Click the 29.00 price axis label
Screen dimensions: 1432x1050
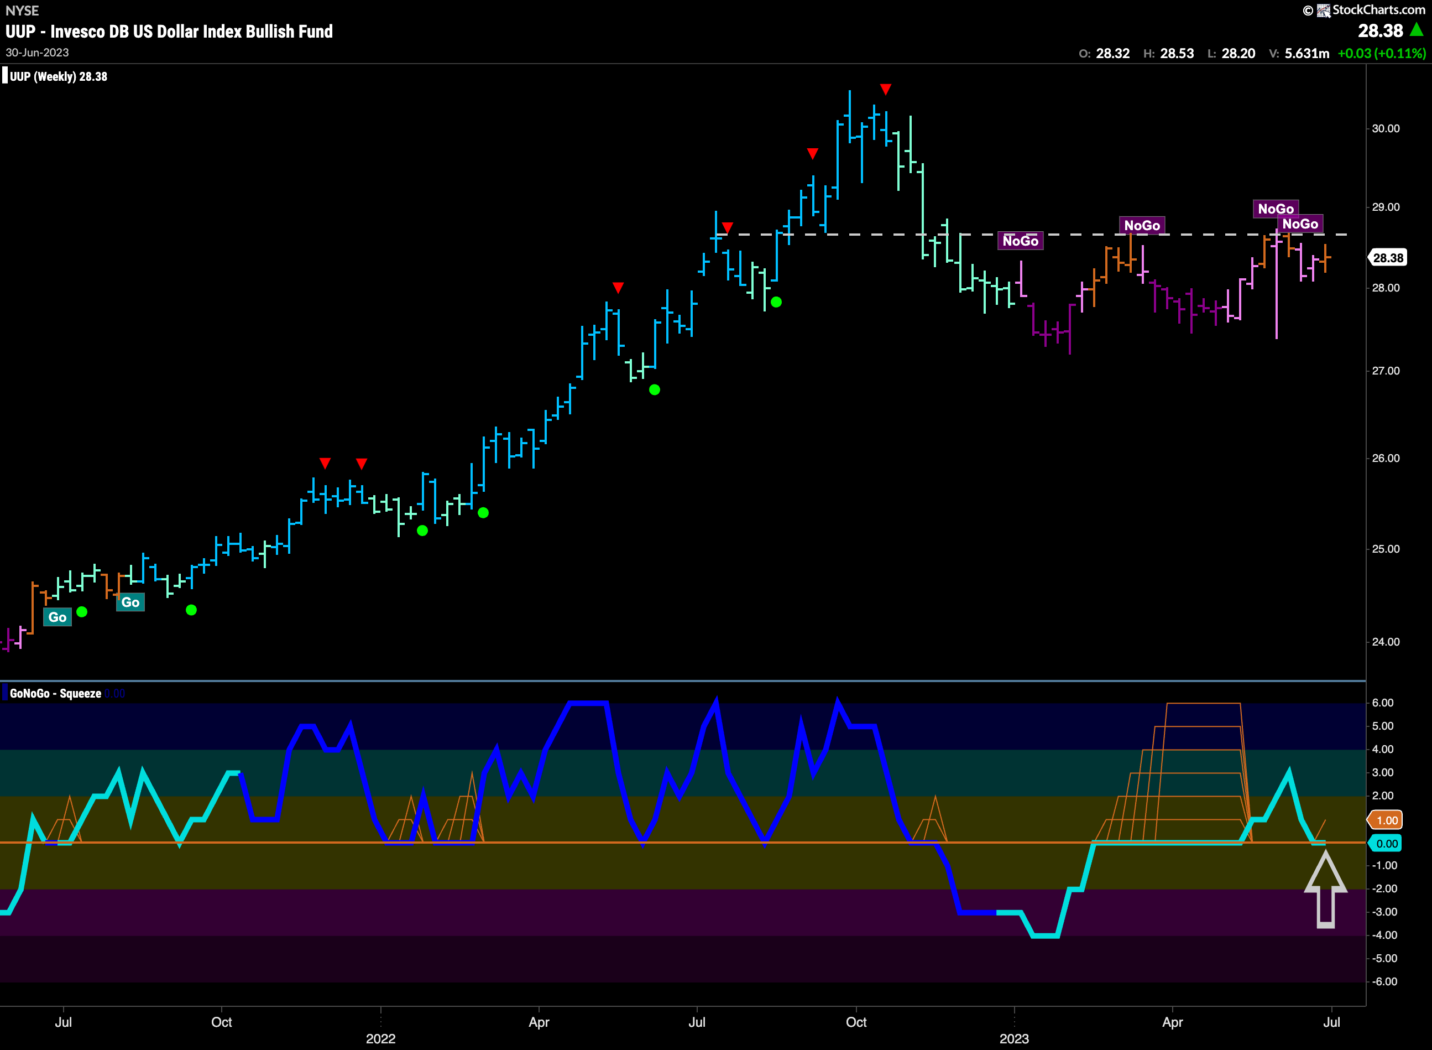click(x=1386, y=207)
